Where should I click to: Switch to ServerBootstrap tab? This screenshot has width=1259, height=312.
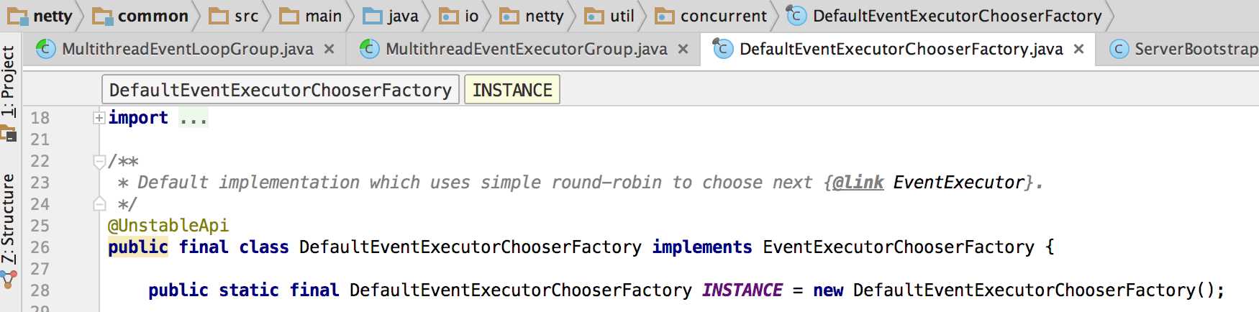tap(1184, 49)
